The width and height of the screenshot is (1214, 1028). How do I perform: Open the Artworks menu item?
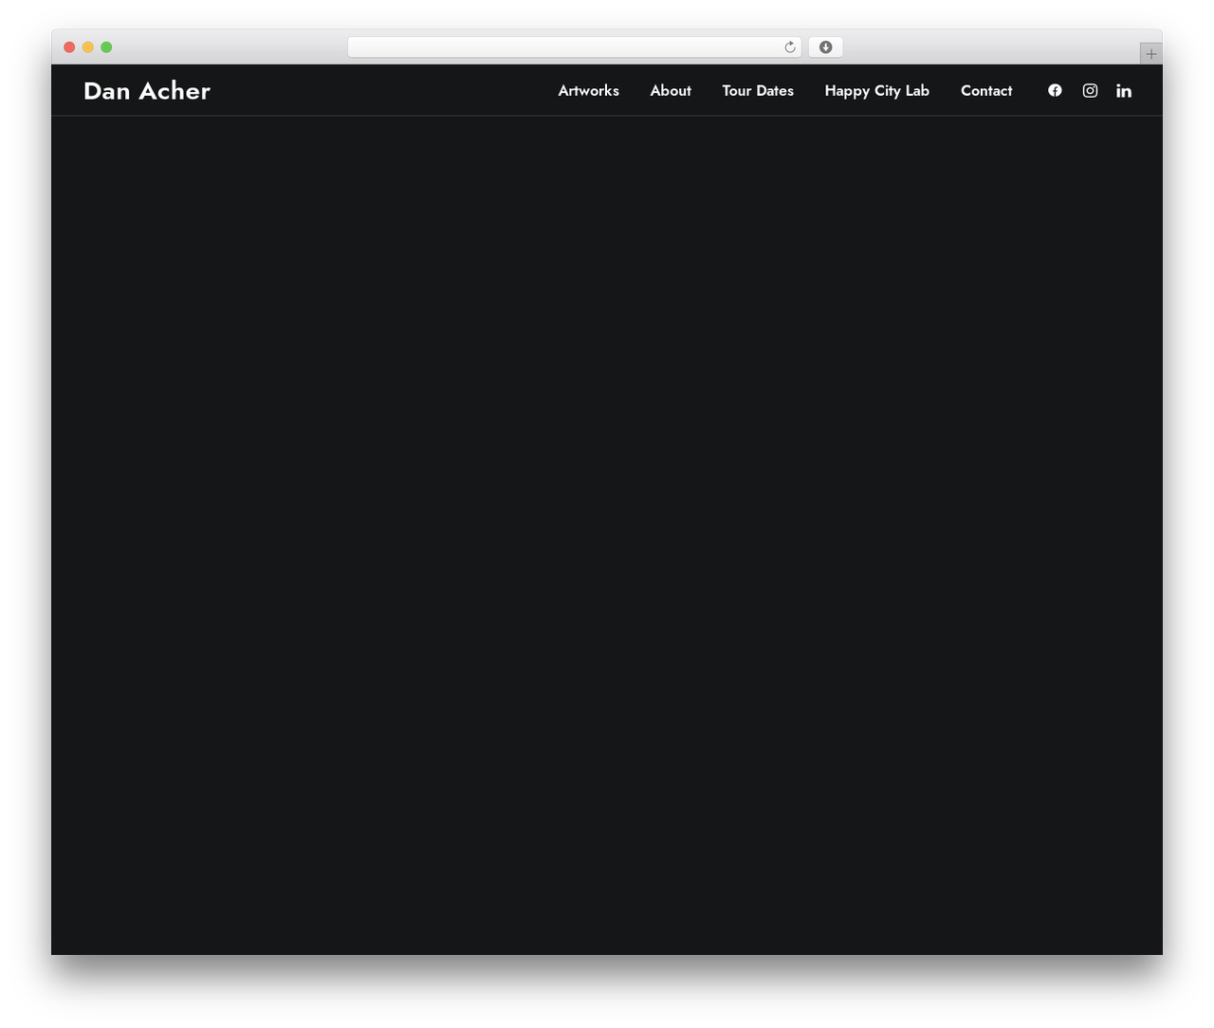pyautogui.click(x=588, y=90)
